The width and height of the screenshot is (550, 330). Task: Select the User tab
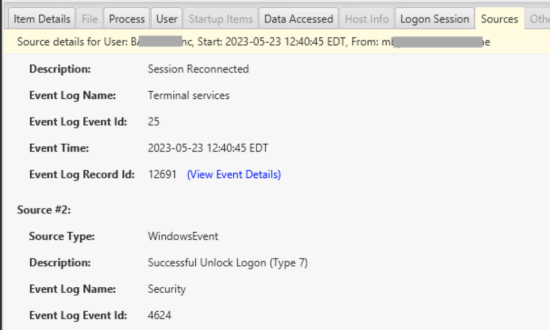tap(166, 18)
